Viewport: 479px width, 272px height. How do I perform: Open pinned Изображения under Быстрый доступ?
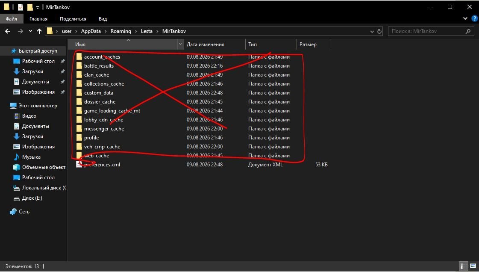point(38,92)
